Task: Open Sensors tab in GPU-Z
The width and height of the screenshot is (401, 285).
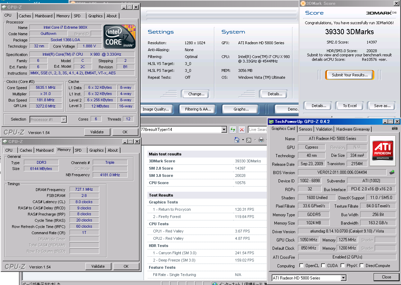Action: click(306, 129)
